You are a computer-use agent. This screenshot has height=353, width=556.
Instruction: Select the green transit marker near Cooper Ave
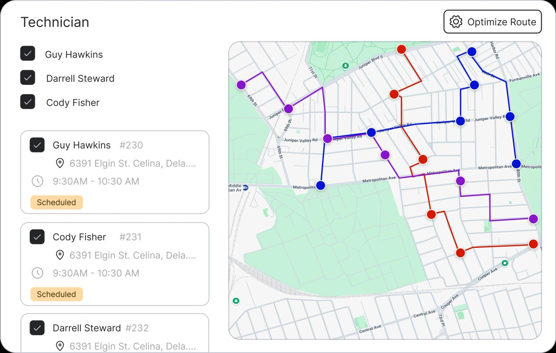click(505, 263)
